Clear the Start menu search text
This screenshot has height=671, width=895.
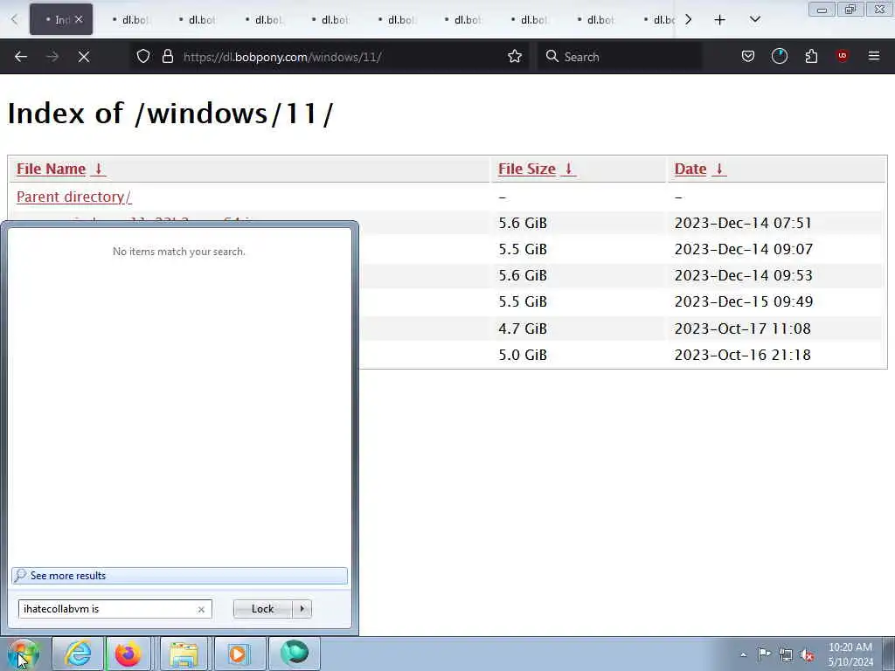tap(201, 609)
